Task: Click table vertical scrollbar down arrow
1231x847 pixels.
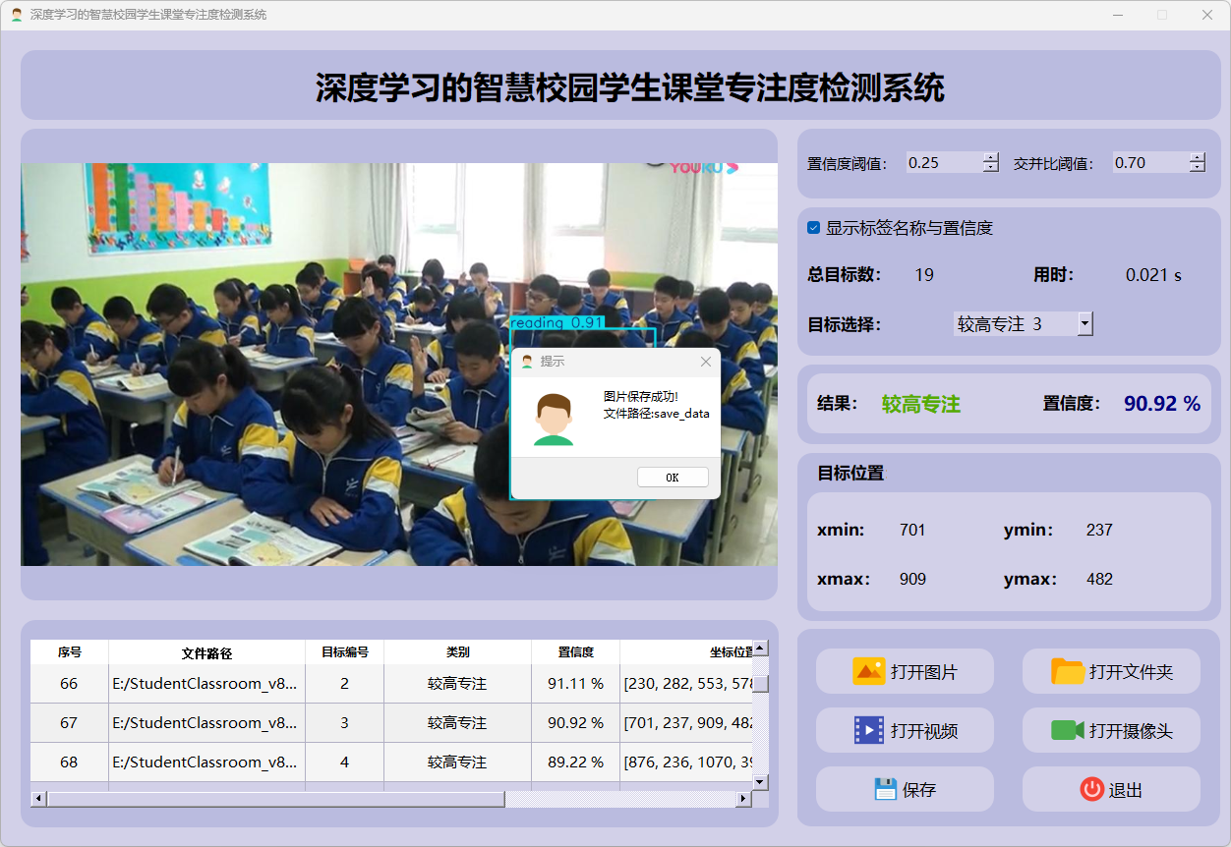Action: (760, 782)
